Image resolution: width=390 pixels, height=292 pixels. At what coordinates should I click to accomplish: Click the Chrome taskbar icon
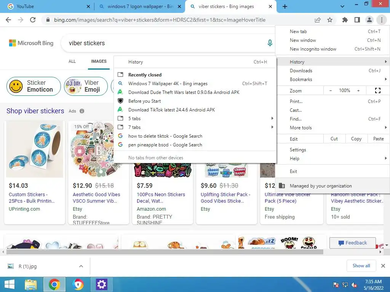[x=54, y=284]
